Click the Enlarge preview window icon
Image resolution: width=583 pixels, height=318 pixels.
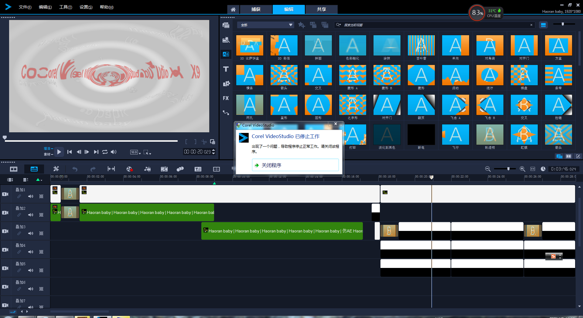tap(213, 142)
